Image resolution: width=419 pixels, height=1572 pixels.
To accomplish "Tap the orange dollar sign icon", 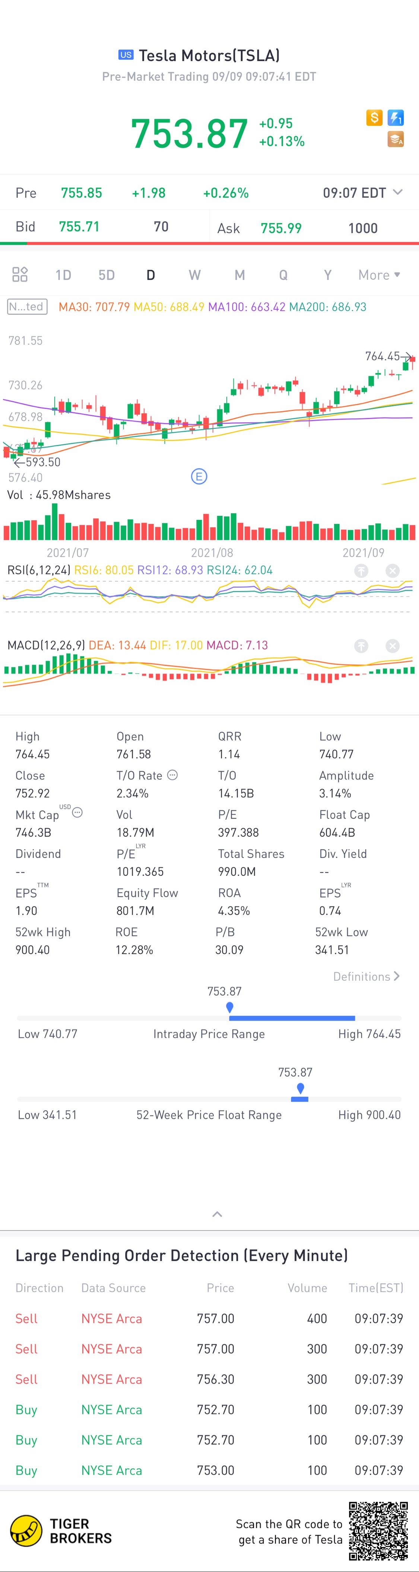I will 374,118.
